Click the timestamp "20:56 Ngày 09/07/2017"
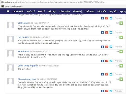This screenshot has width=126, height=94. [47, 79]
